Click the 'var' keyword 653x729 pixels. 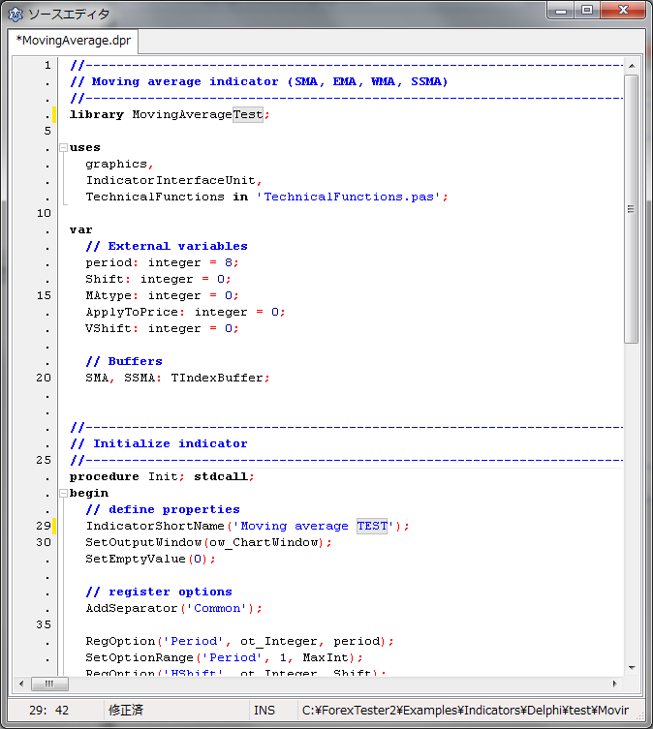(81, 230)
